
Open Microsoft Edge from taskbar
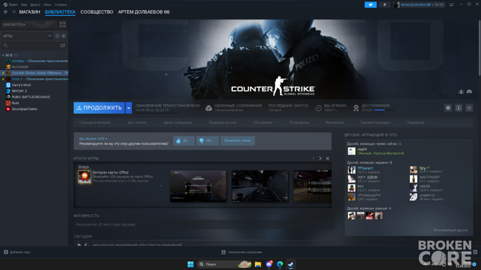pos(280,264)
